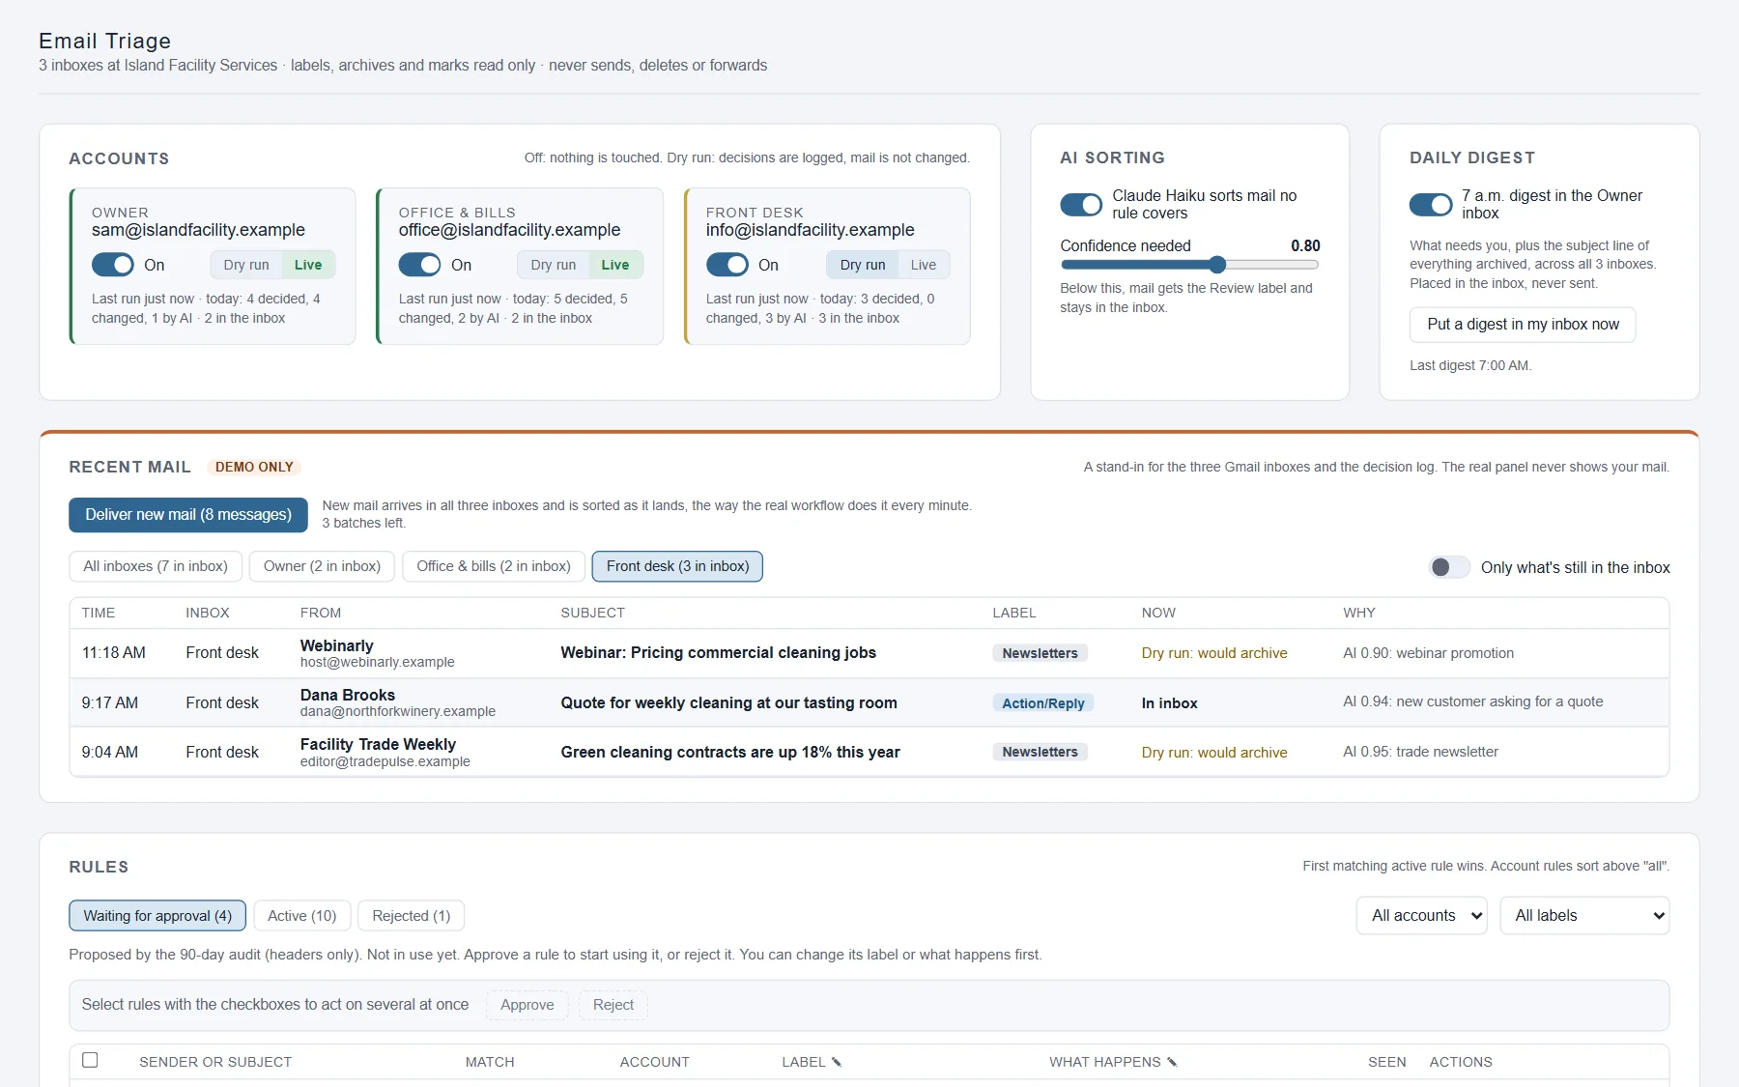The height and width of the screenshot is (1087, 1739).
Task: Click the Approve bulk action button
Action: tap(527, 1005)
